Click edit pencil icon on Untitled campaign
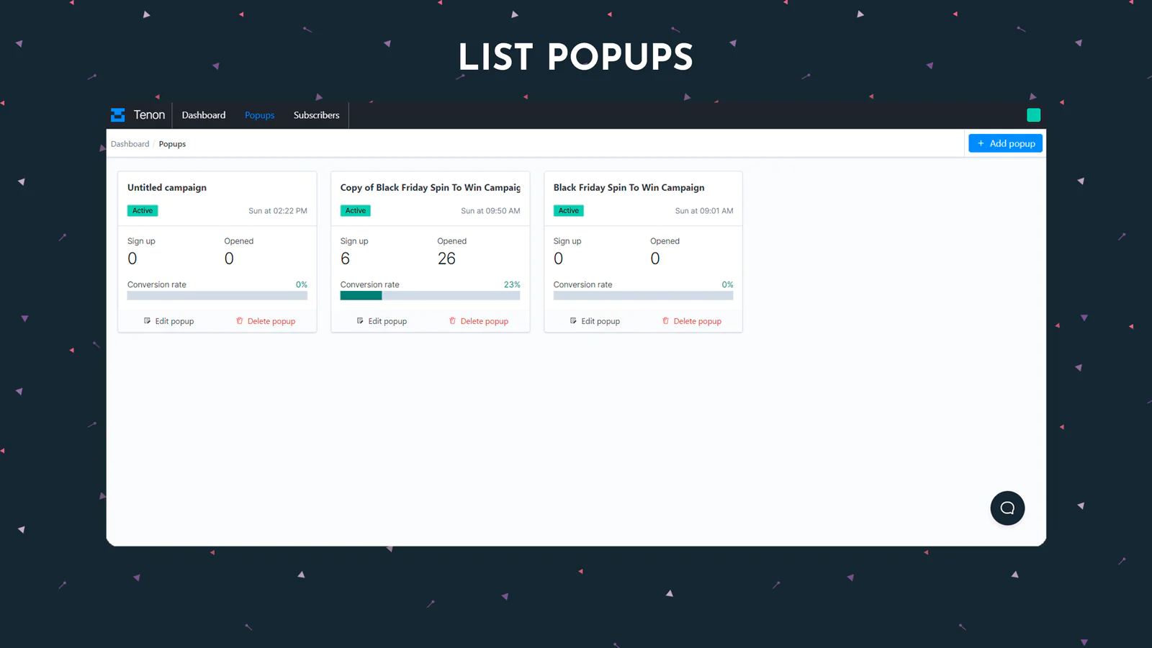The height and width of the screenshot is (648, 1152). [x=147, y=321]
